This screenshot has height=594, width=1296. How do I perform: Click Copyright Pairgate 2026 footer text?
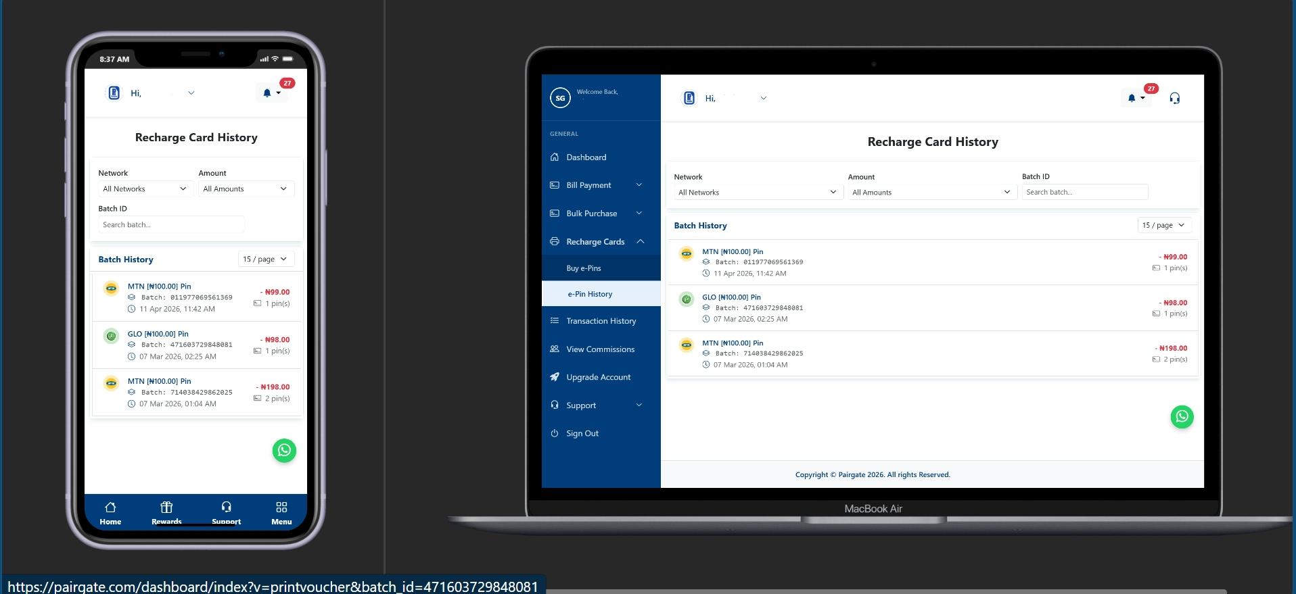tap(873, 474)
